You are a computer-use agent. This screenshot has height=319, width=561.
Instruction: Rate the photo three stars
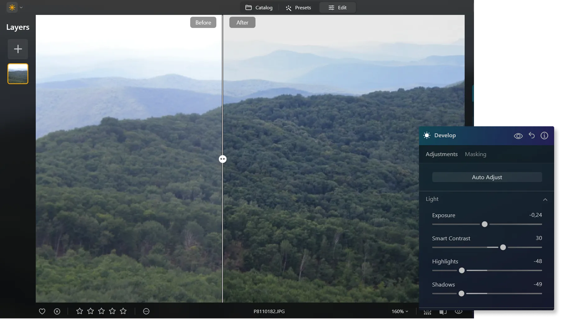pyautogui.click(x=101, y=311)
